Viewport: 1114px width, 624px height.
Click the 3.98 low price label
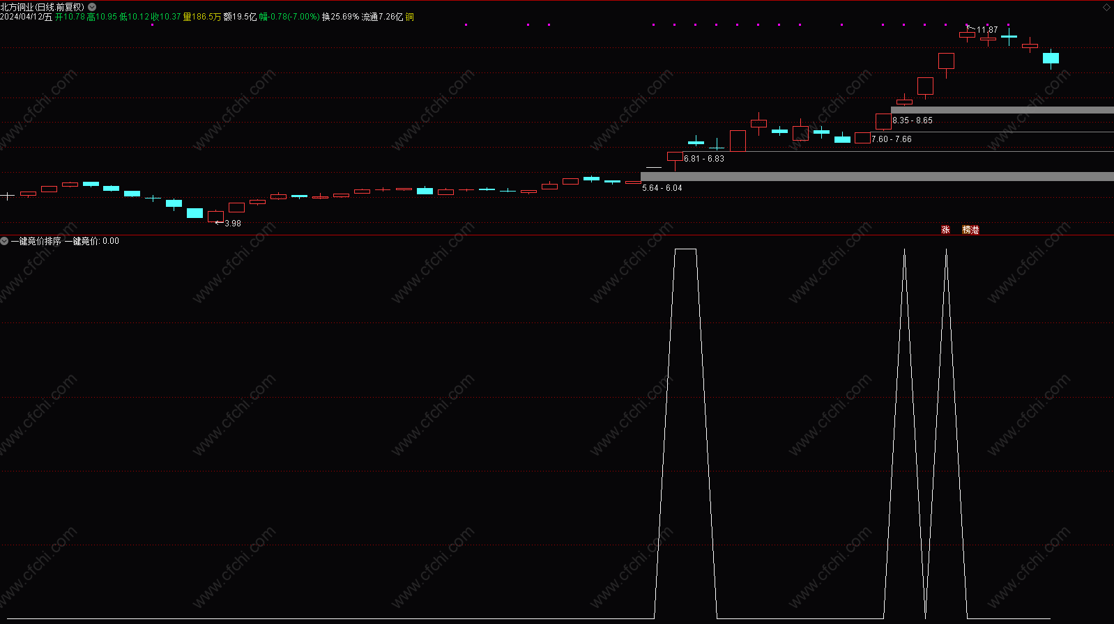[233, 224]
